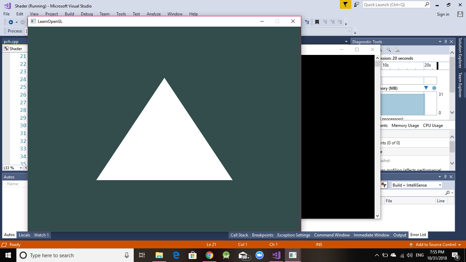Screen dimensions: 466x262
Task: Open Build + IntelliSense dropdown
Action: pyautogui.click(x=440, y=185)
